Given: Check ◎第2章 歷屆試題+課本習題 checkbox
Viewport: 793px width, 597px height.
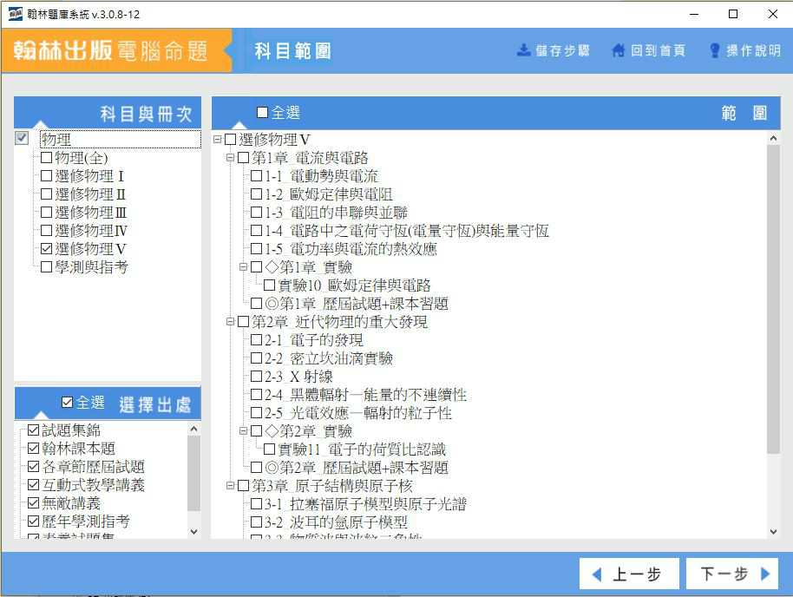Looking at the screenshot, I should (x=257, y=468).
